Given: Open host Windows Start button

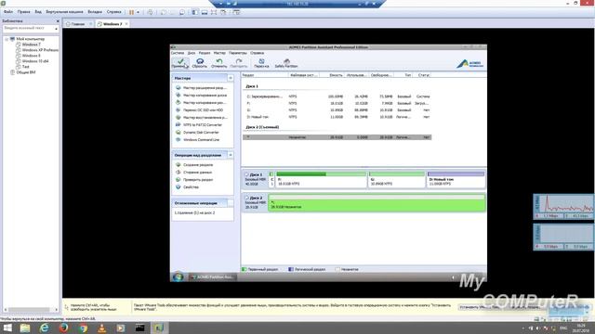Looking at the screenshot, I should coord(7,328).
